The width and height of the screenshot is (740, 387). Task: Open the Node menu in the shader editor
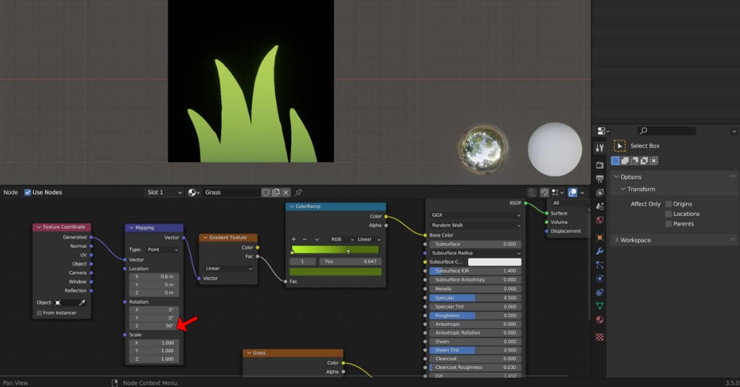[9, 192]
